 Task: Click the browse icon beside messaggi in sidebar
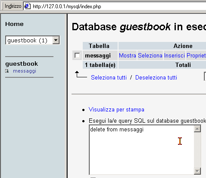pos(7,71)
